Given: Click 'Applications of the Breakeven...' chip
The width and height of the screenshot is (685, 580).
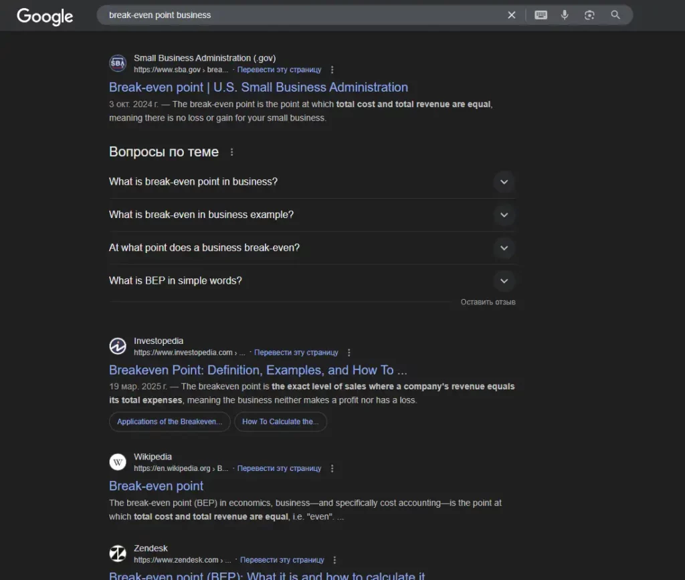Looking at the screenshot, I should tap(169, 422).
